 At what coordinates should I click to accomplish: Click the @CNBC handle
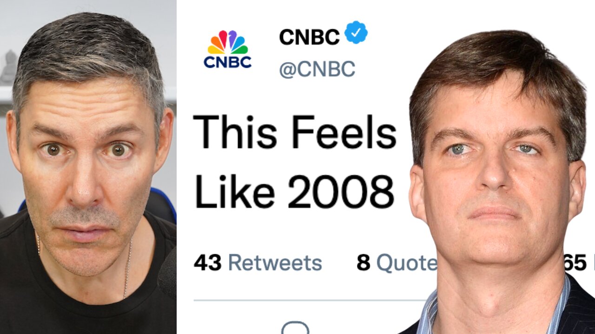pos(317,69)
